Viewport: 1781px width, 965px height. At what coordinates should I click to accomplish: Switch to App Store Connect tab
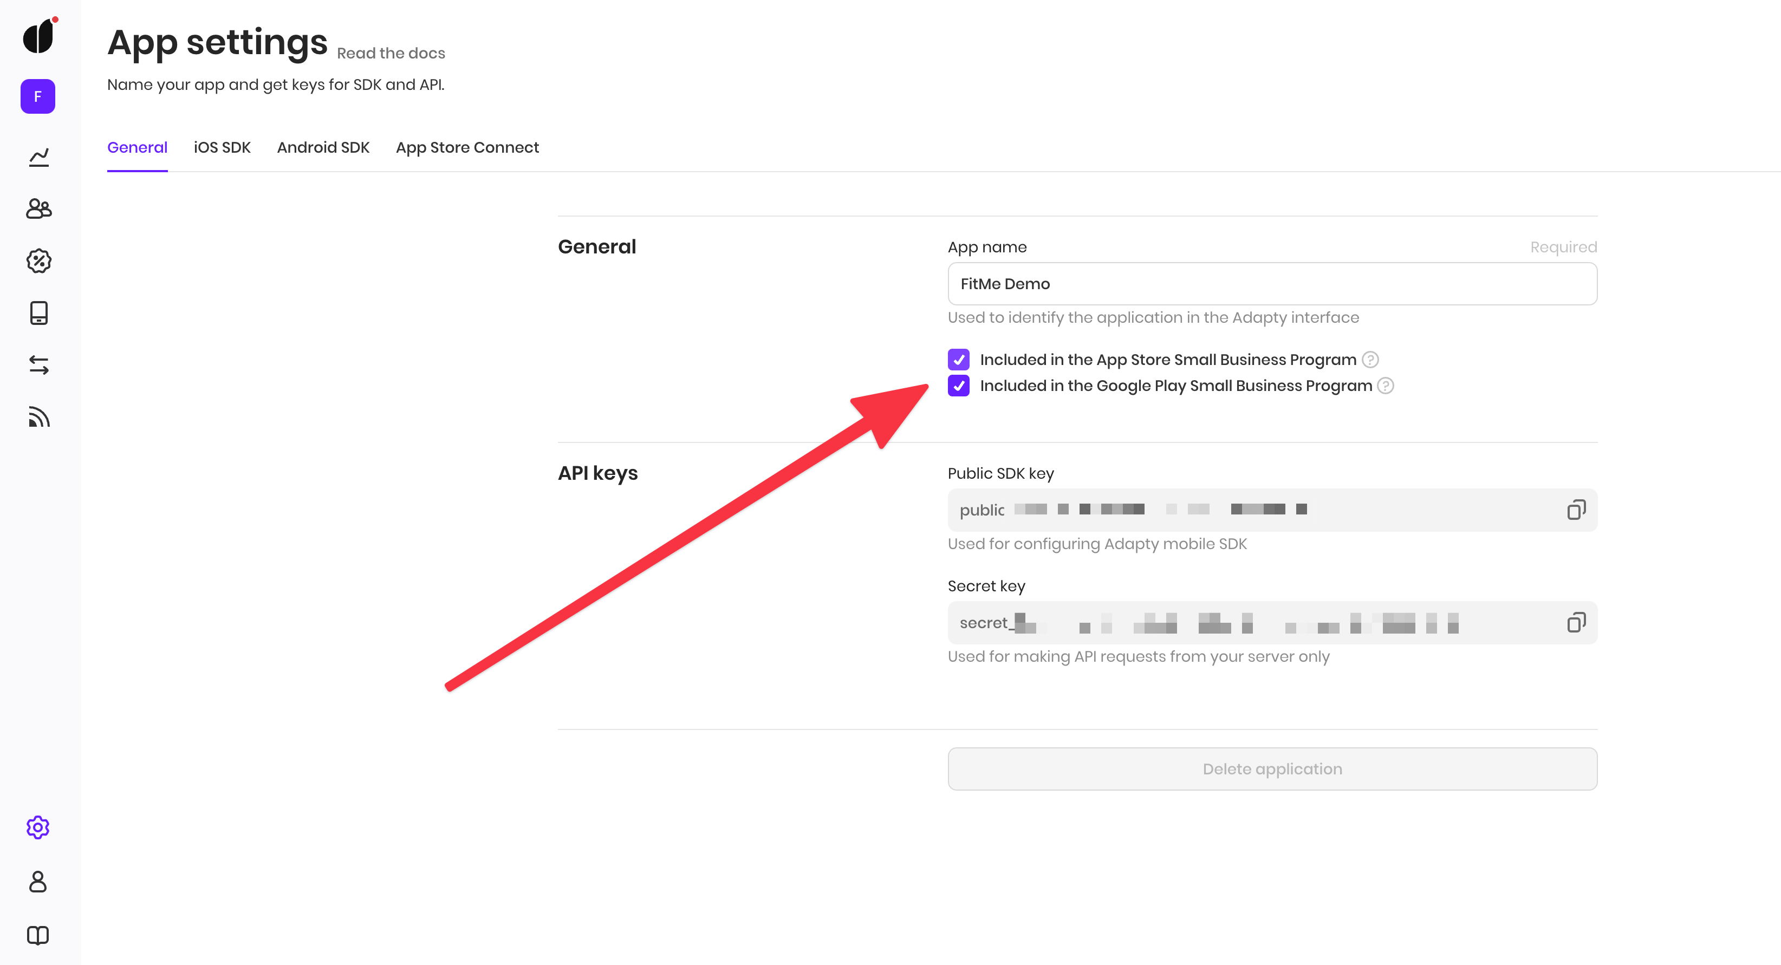coord(467,147)
